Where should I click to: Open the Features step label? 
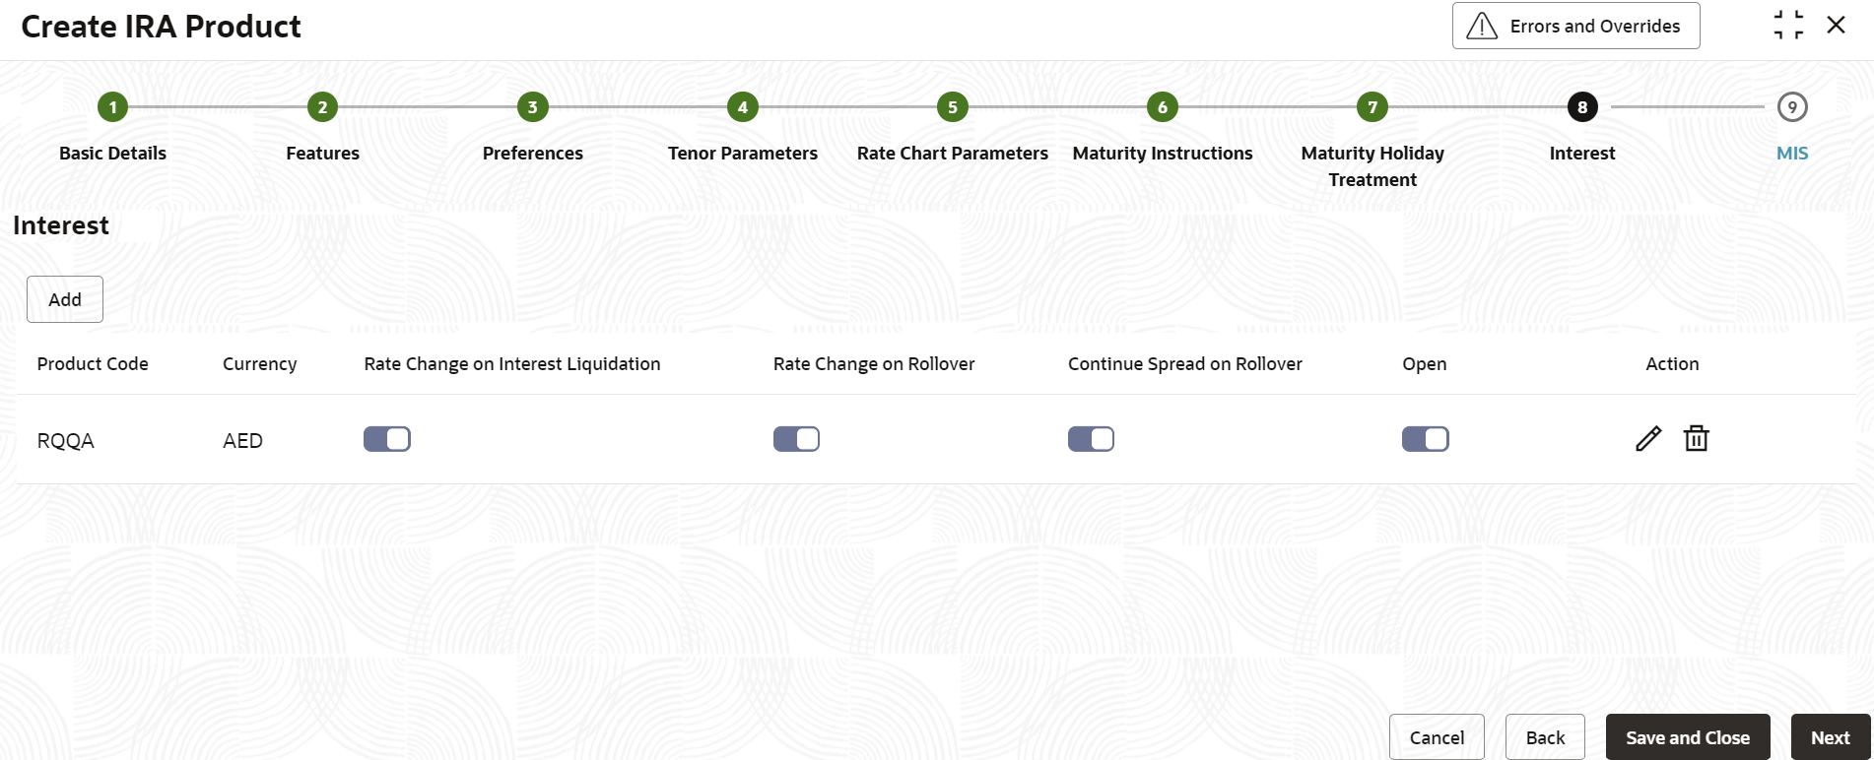[322, 154]
